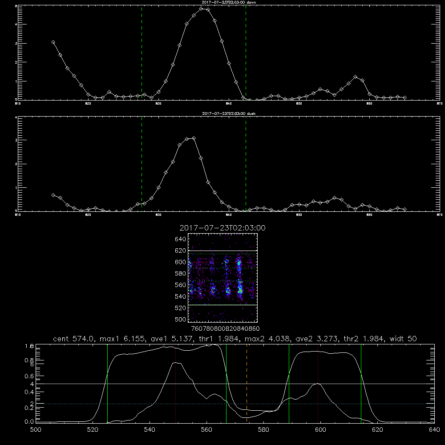Click the '2017-07-23T02:03:00 dawn' plot title
The image size is (445, 445).
coord(229,2)
